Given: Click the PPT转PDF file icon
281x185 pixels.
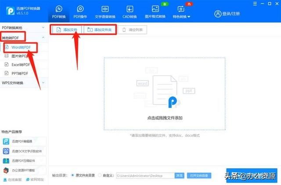Looking at the screenshot, I should click(x=7, y=73).
